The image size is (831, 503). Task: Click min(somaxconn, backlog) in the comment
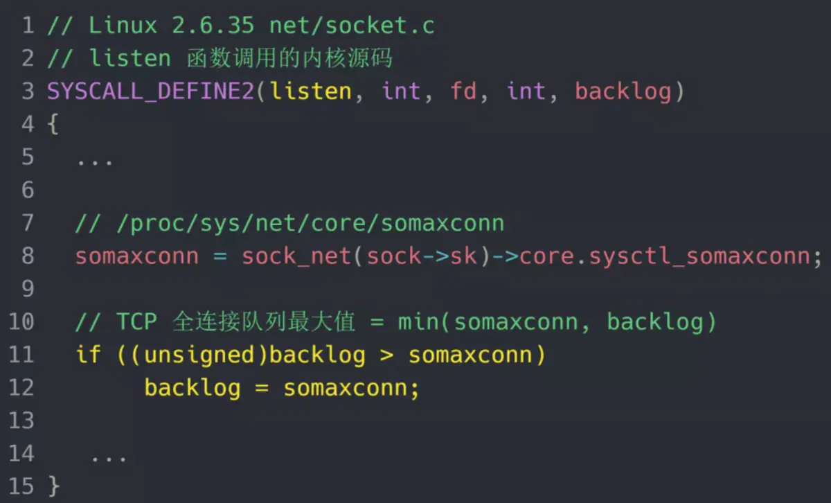point(557,322)
